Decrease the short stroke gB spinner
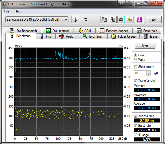This screenshot has width=165, height=144. pos(148,74)
